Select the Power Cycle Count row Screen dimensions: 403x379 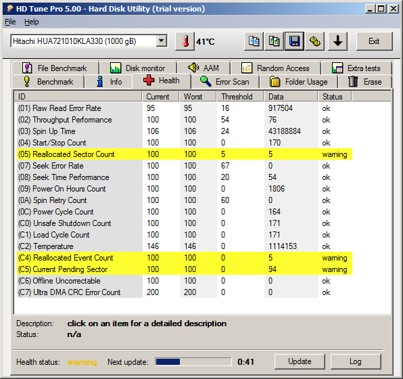point(185,212)
